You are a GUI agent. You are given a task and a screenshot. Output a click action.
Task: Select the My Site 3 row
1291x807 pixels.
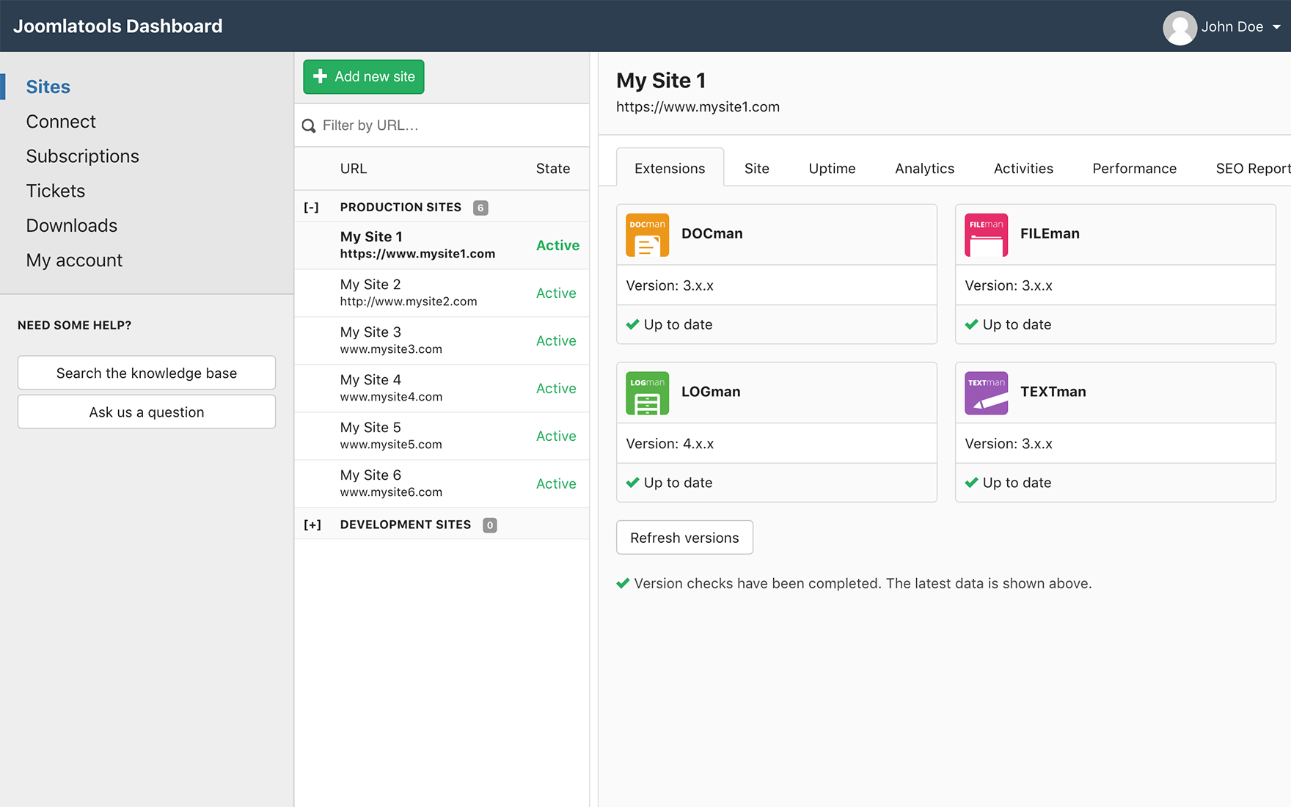(x=442, y=340)
